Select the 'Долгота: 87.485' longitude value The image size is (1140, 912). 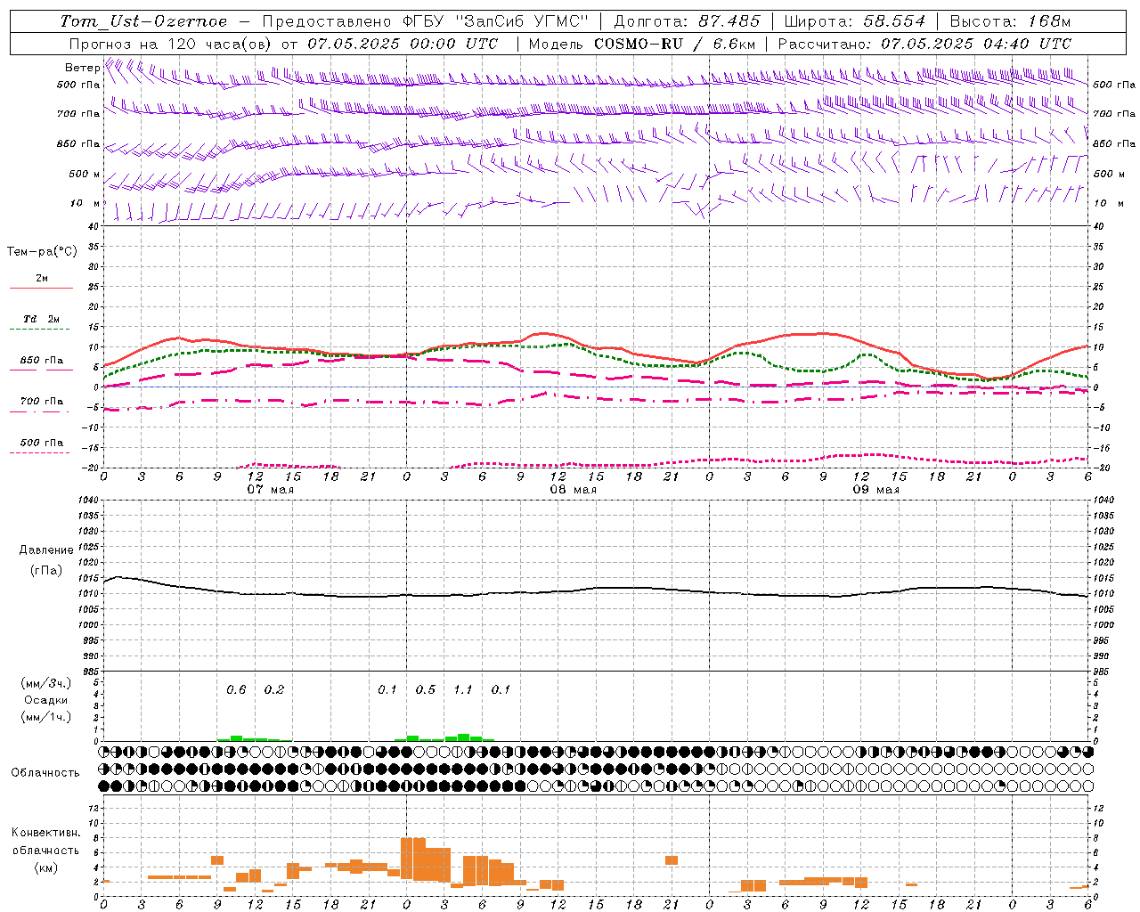pyautogui.click(x=688, y=21)
